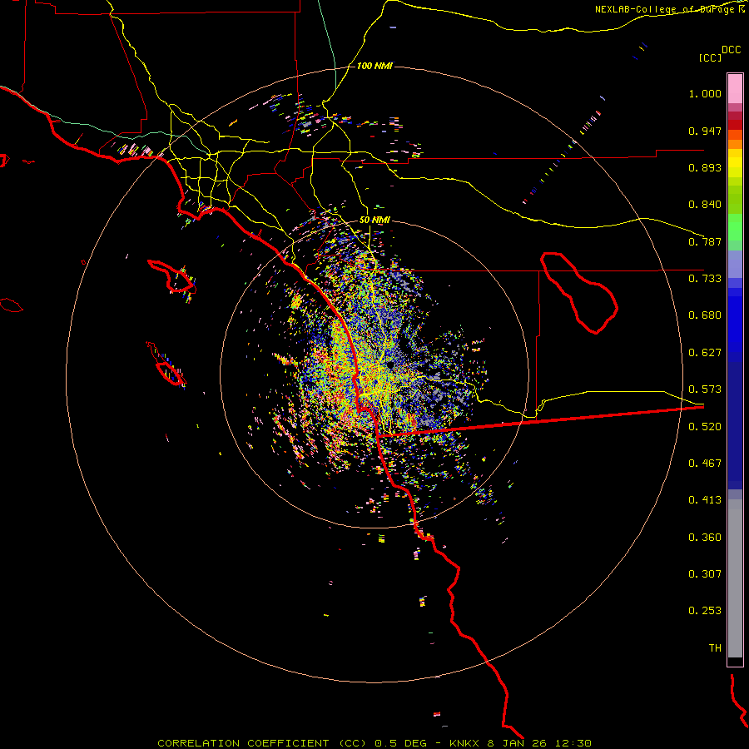
Task: Click the 1.000 legend value
Action: click(x=705, y=93)
